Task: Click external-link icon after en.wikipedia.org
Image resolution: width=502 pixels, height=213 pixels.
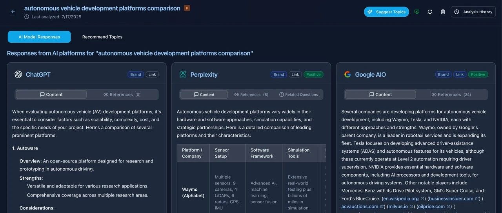Action: pyautogui.click(x=422, y=199)
